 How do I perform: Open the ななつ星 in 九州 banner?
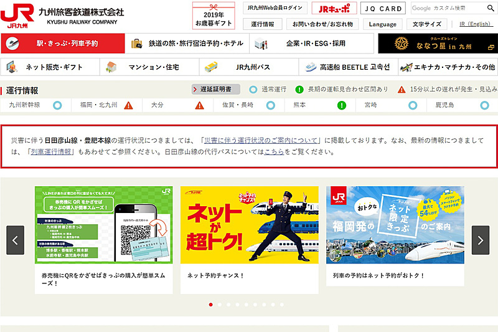pos(438,43)
